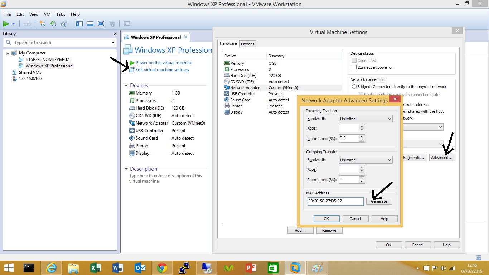Click Generate MAC address button
The height and width of the screenshot is (275, 489).
[379, 201]
